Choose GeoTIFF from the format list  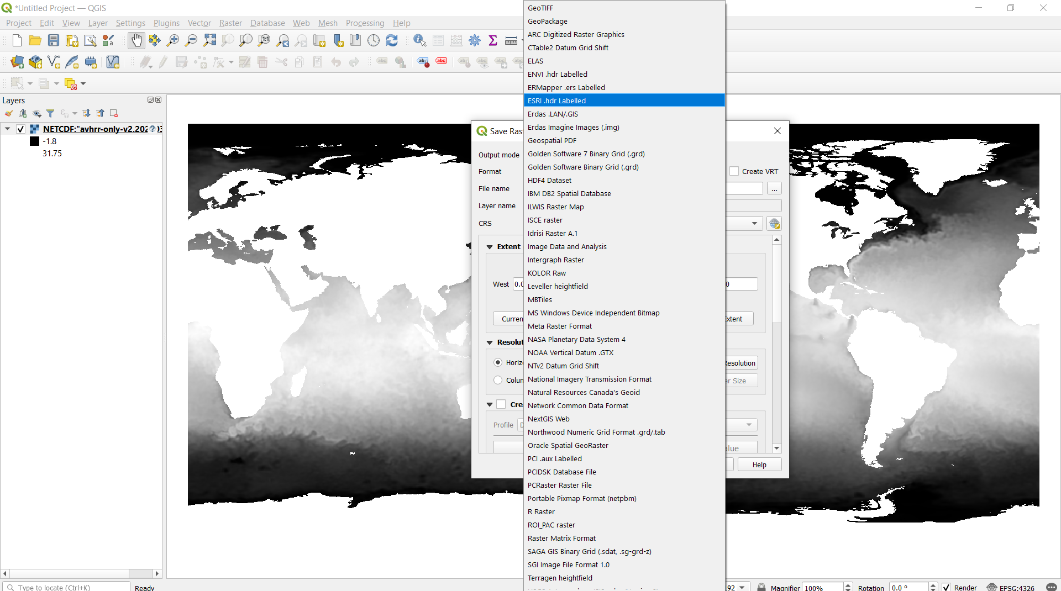coord(624,8)
